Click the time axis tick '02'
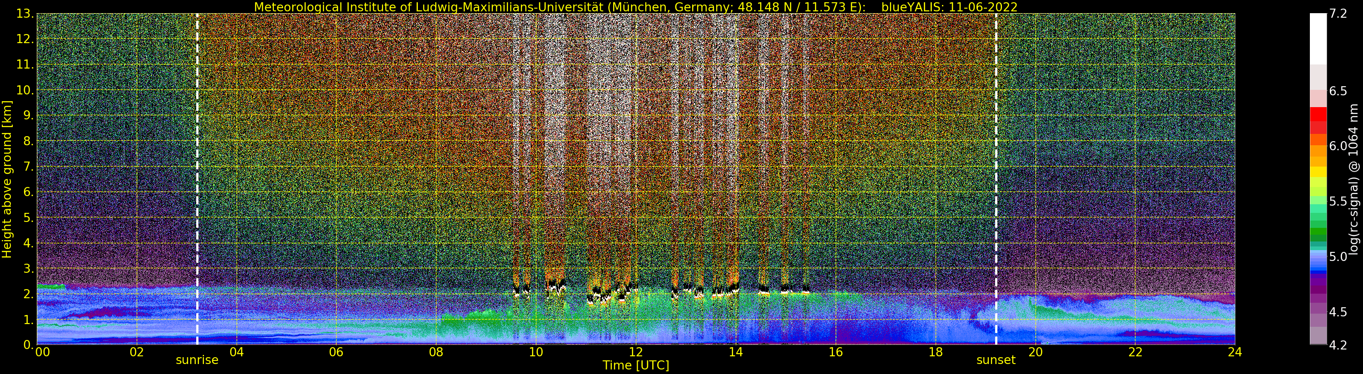1363x374 pixels. (137, 352)
